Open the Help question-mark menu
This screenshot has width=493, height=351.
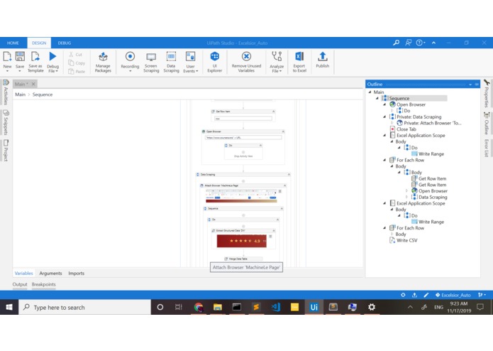pos(421,43)
